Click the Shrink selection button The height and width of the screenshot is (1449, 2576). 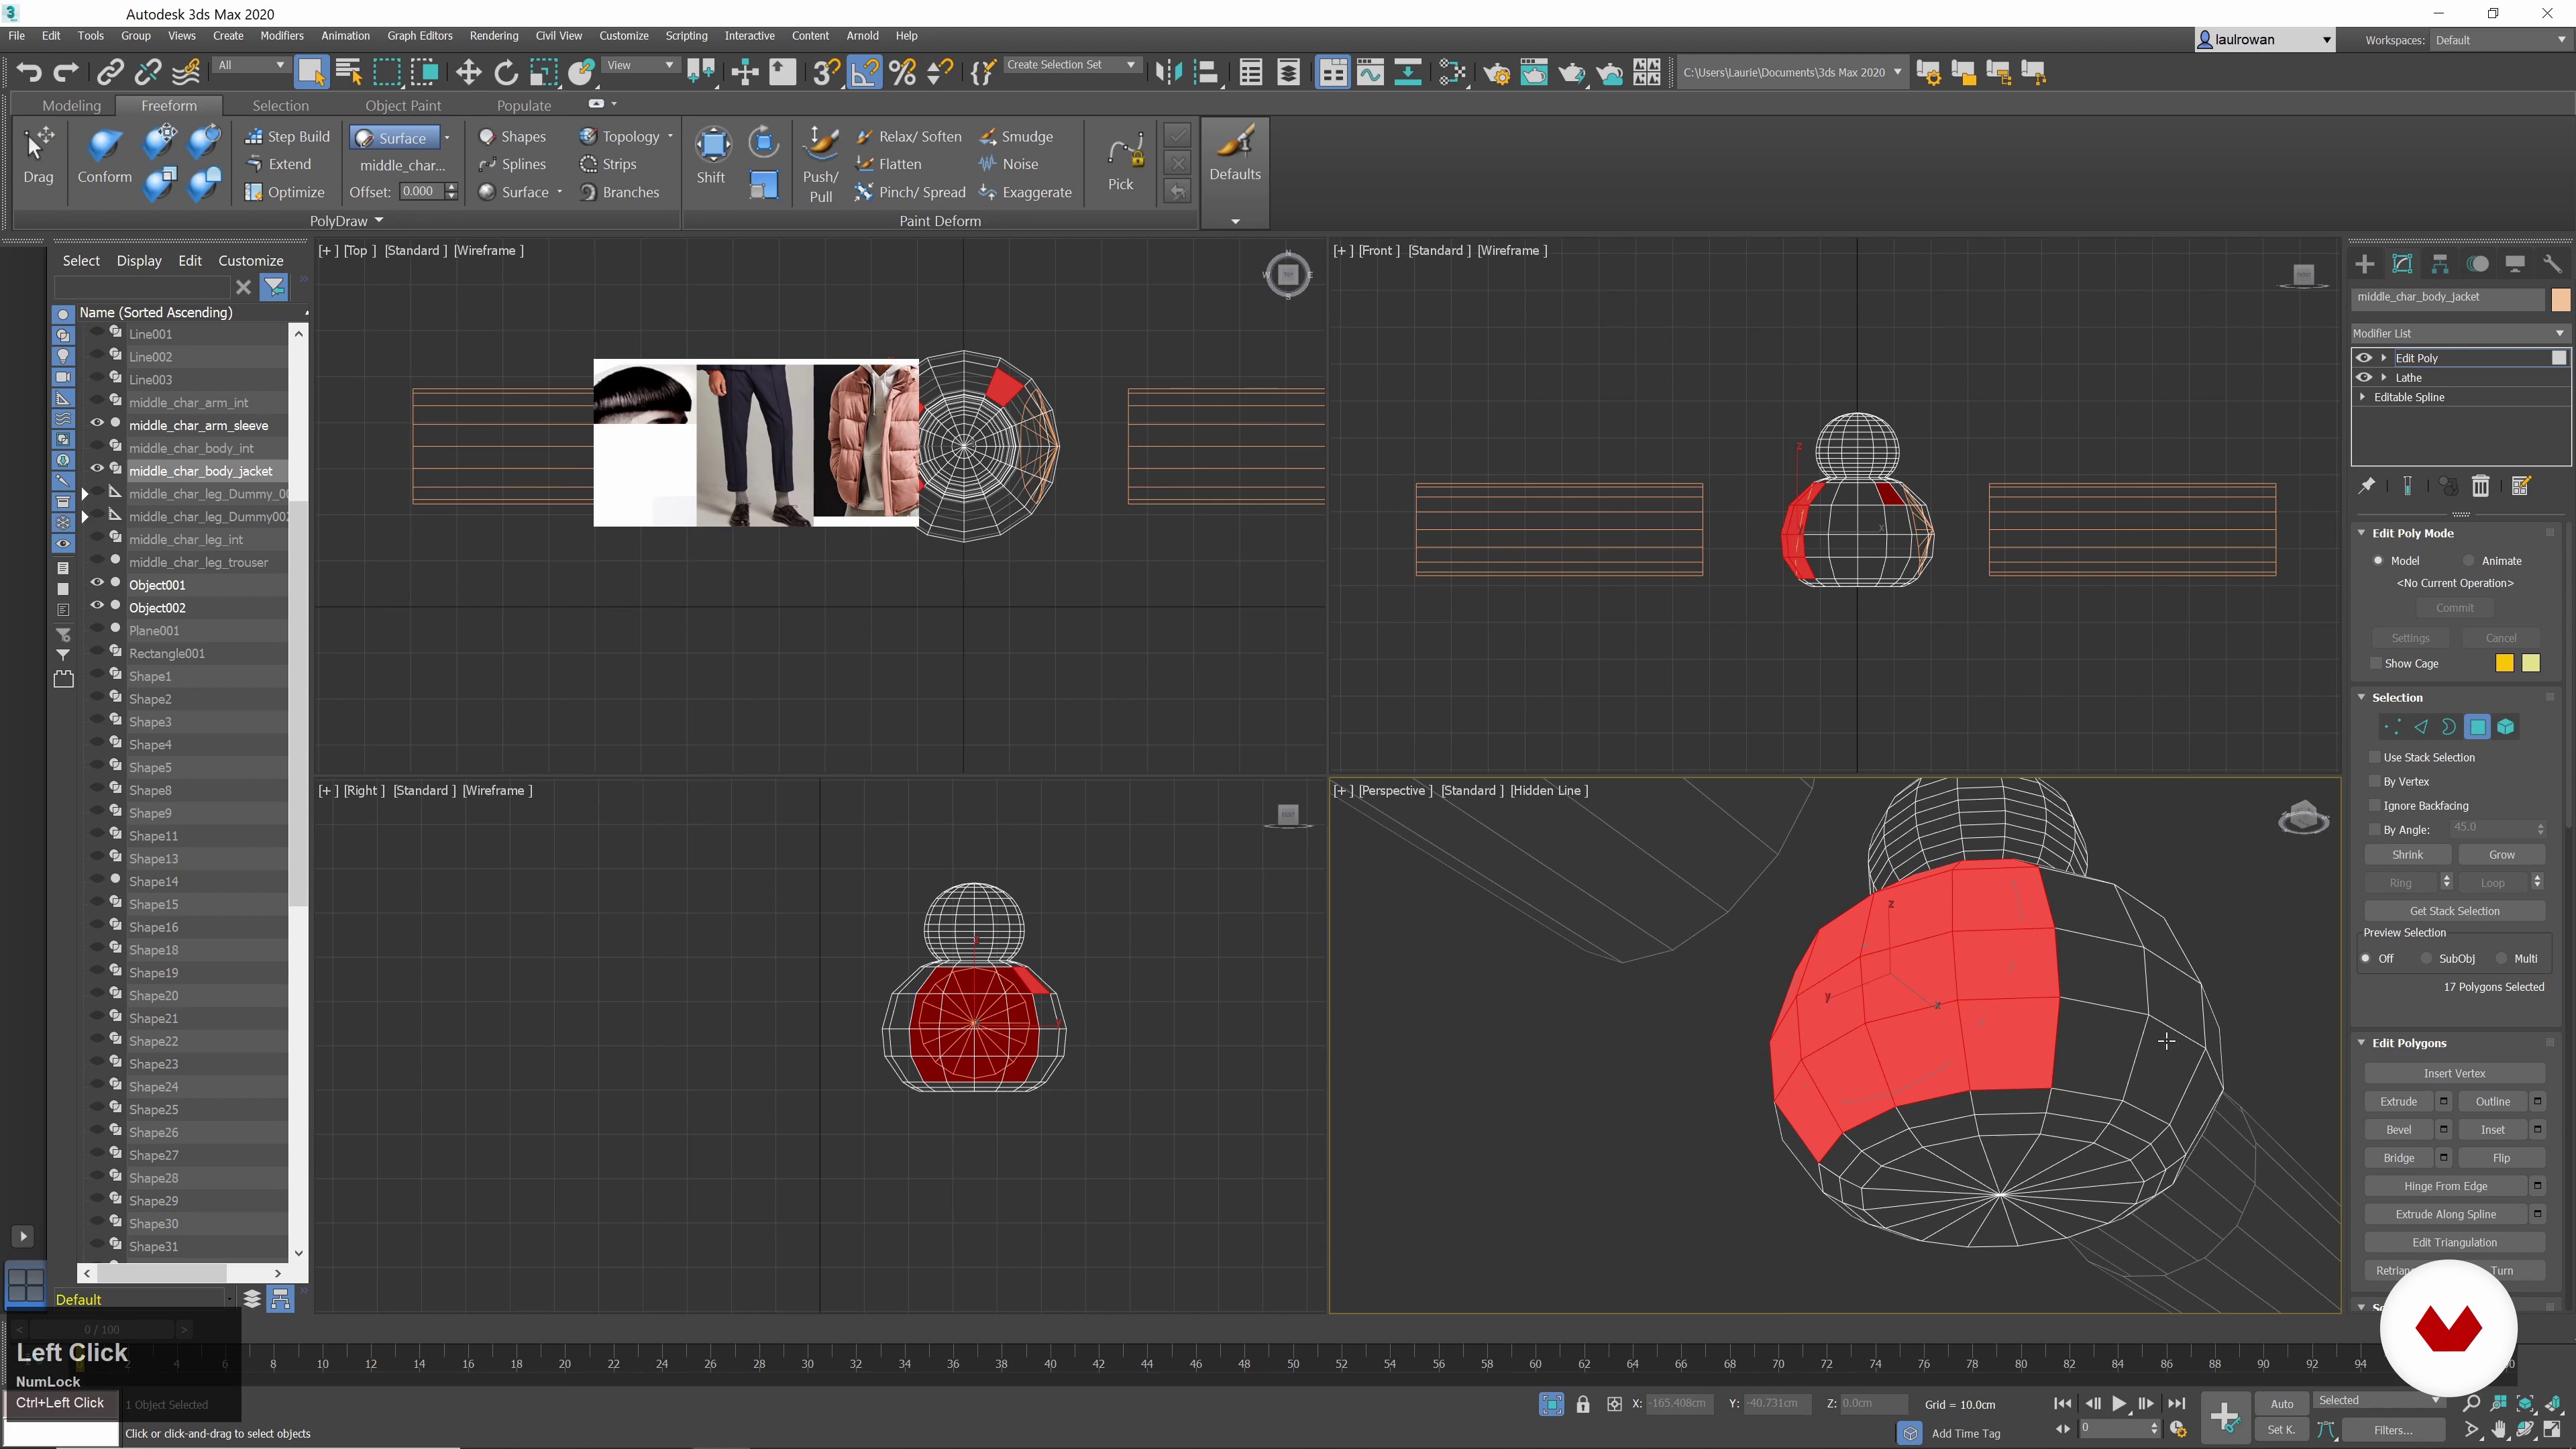pyautogui.click(x=2408, y=854)
